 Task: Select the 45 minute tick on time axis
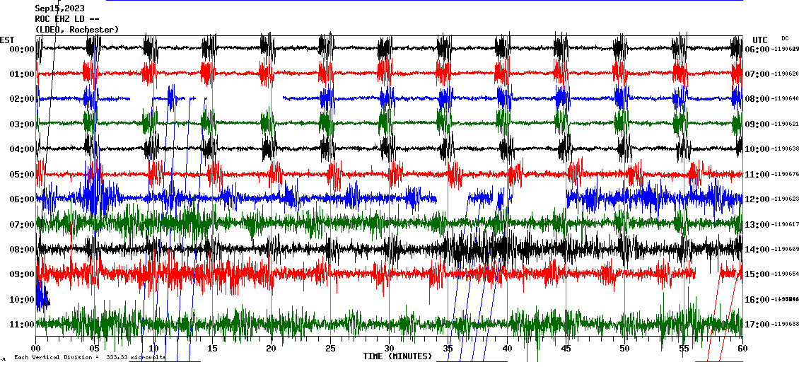[566, 349]
